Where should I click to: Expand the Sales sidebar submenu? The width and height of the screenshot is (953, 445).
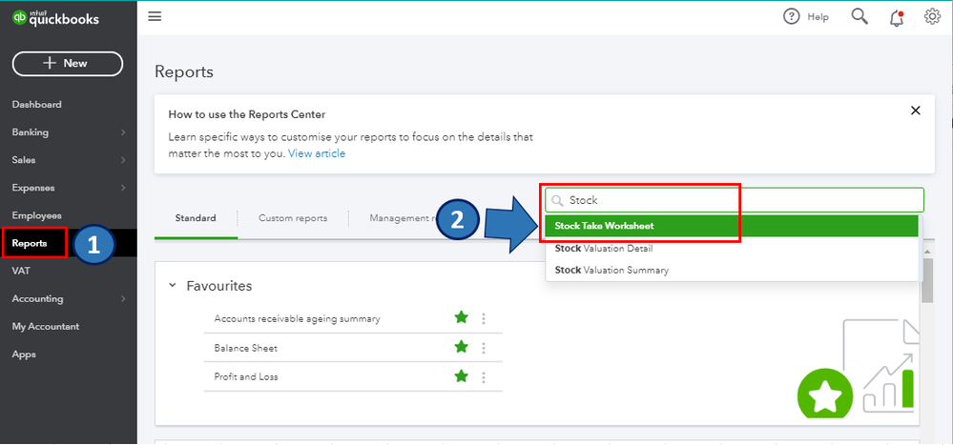coord(123,160)
